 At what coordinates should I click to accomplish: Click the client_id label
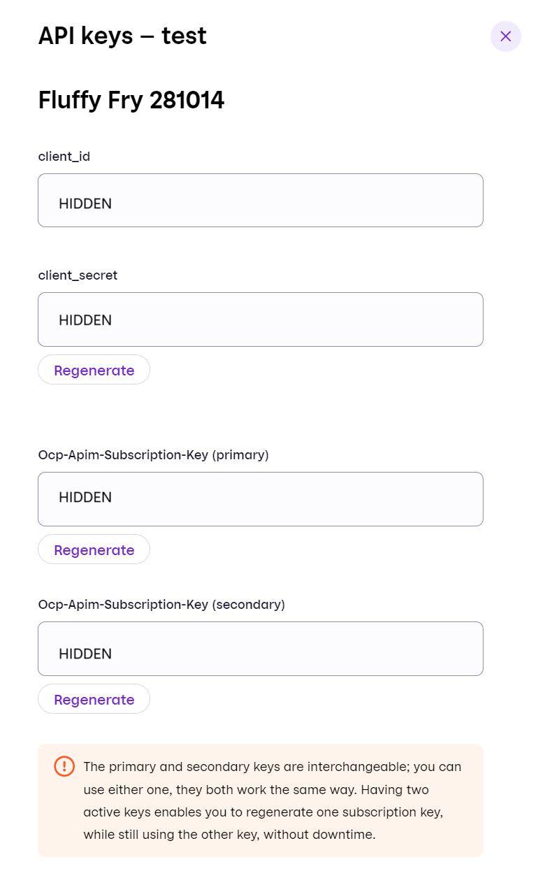tap(64, 157)
